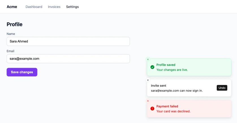Click the Acme logo
Image resolution: width=237 pixels, height=123 pixels.
[12, 7]
